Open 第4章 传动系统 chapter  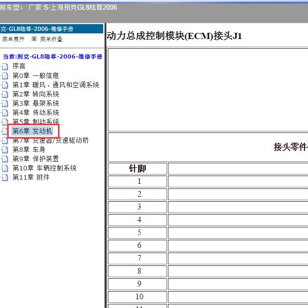click(35, 112)
